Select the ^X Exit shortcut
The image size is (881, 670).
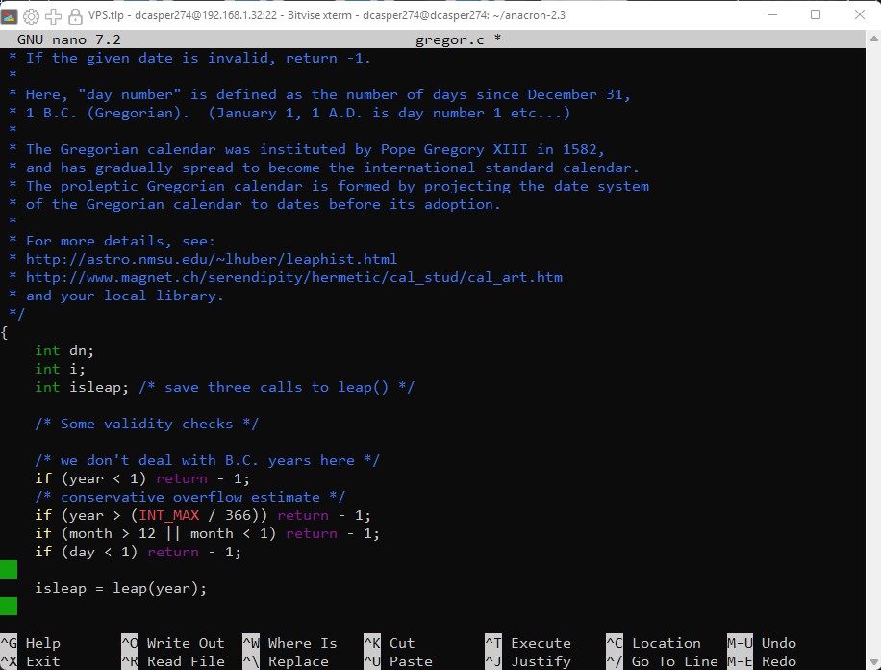(31, 661)
